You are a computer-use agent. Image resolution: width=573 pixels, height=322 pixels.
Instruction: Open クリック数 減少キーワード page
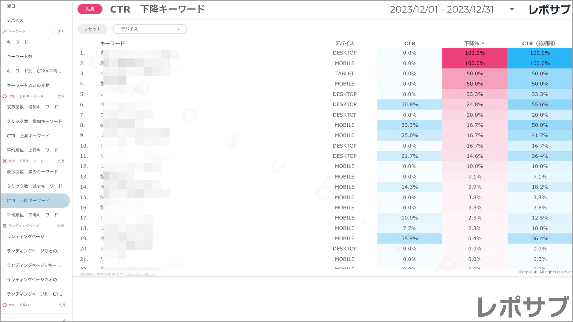[34, 186]
